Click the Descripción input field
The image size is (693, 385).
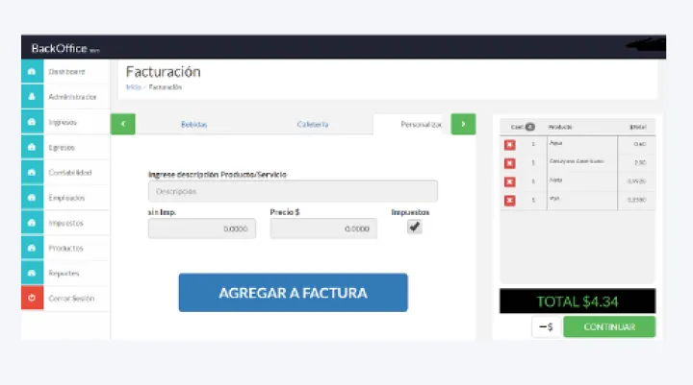293,191
